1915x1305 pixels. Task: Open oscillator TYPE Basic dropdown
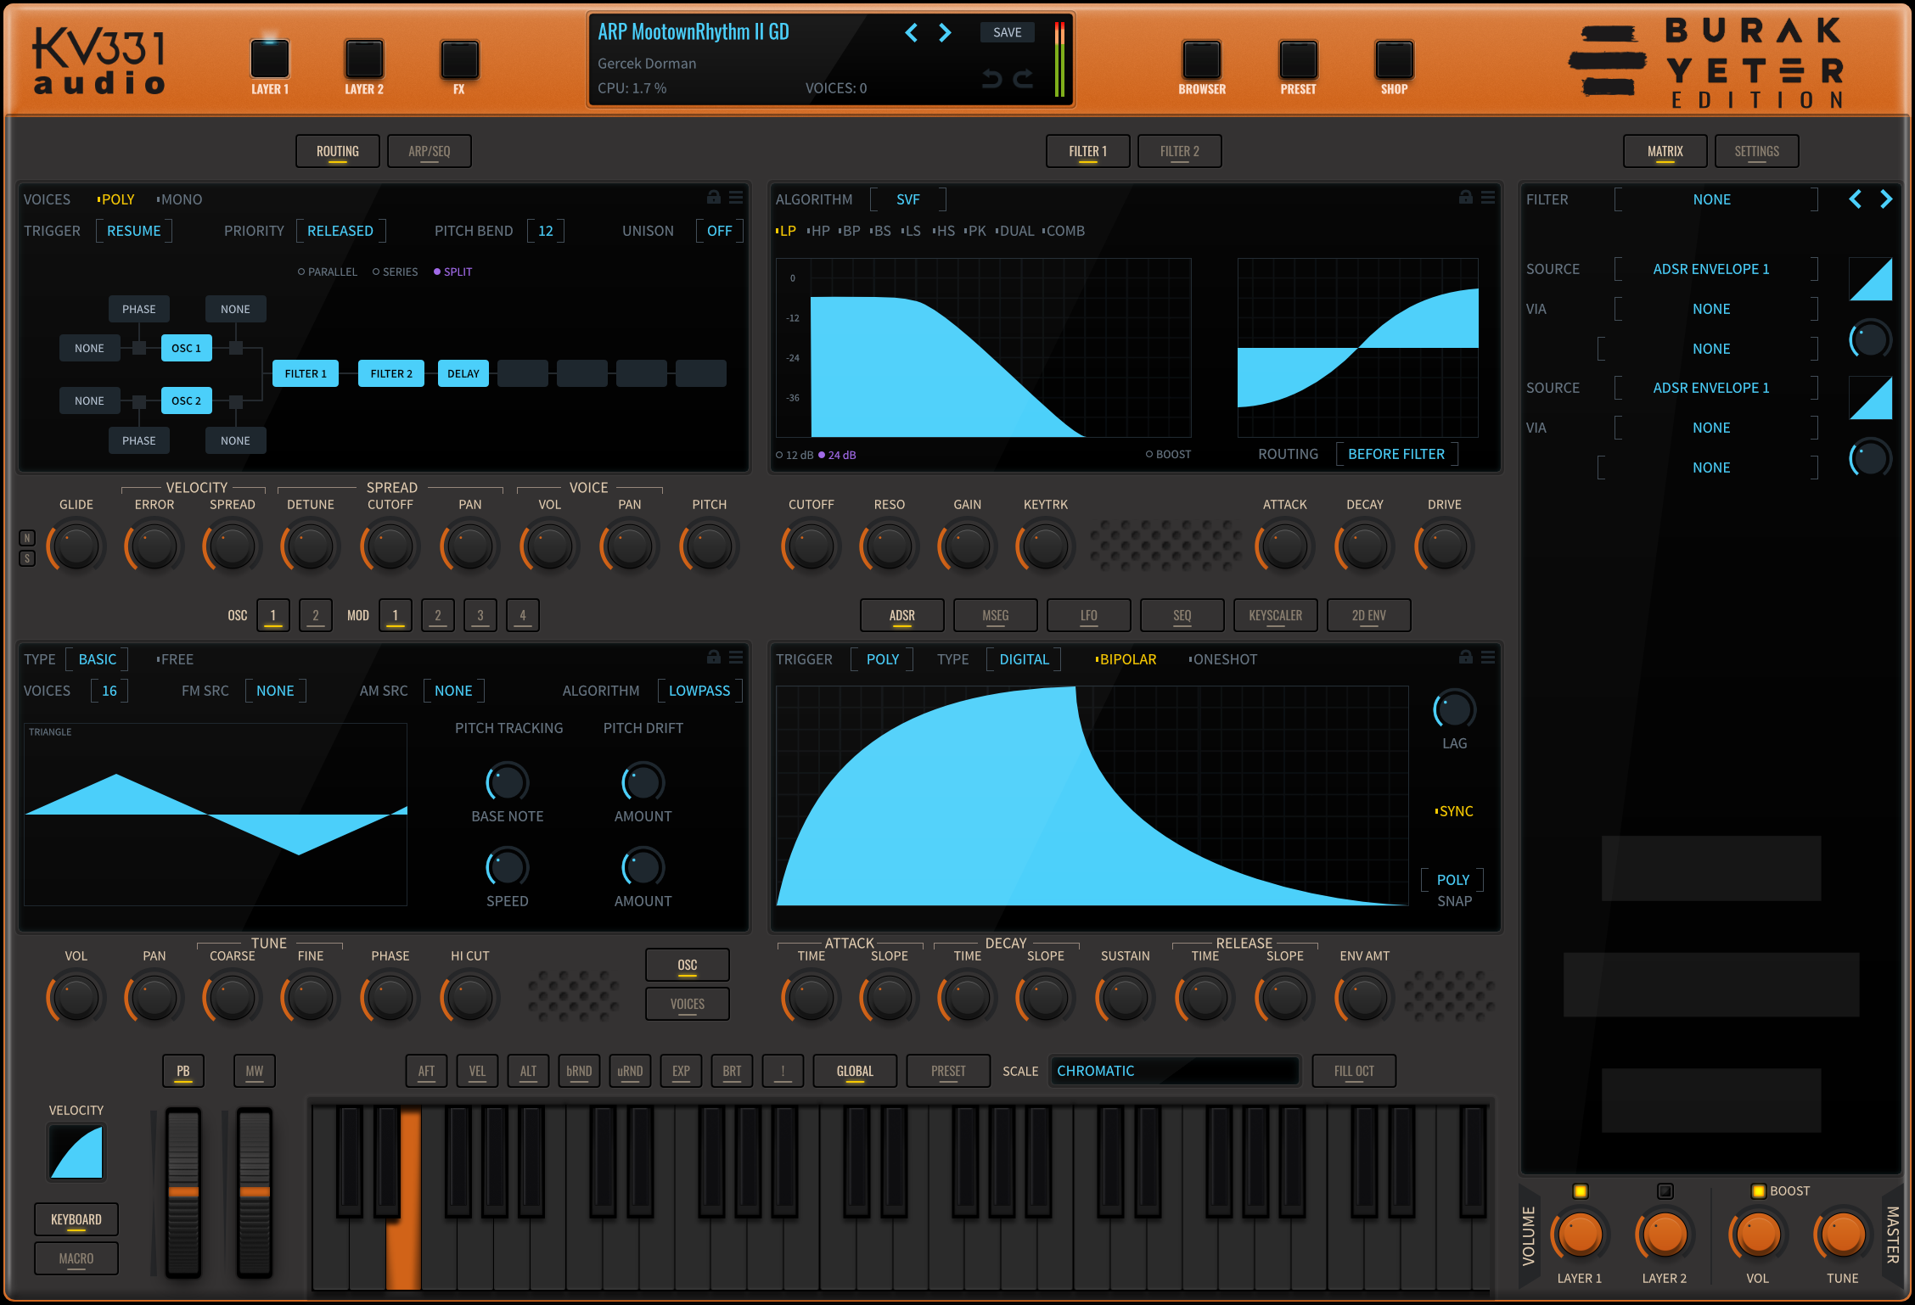98,659
